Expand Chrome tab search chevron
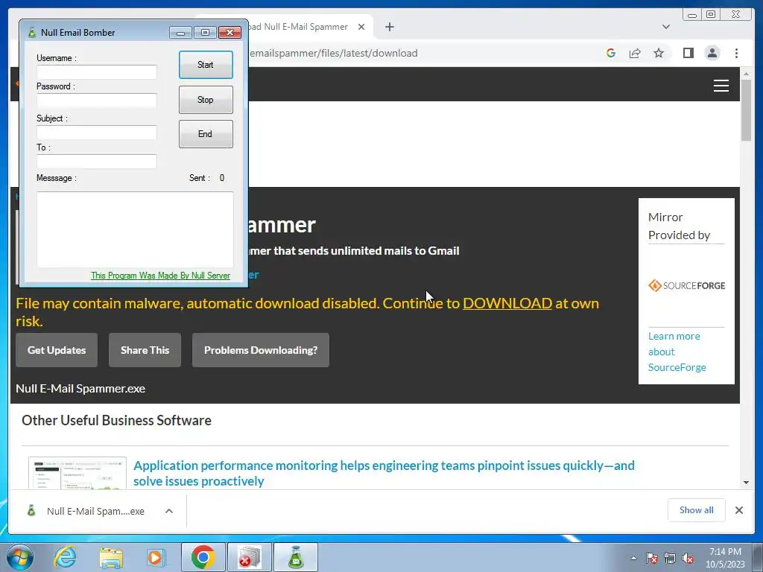Image resolution: width=763 pixels, height=572 pixels. tap(666, 27)
